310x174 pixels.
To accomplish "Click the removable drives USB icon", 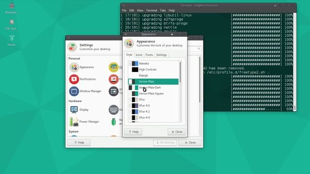I will coord(114,122).
